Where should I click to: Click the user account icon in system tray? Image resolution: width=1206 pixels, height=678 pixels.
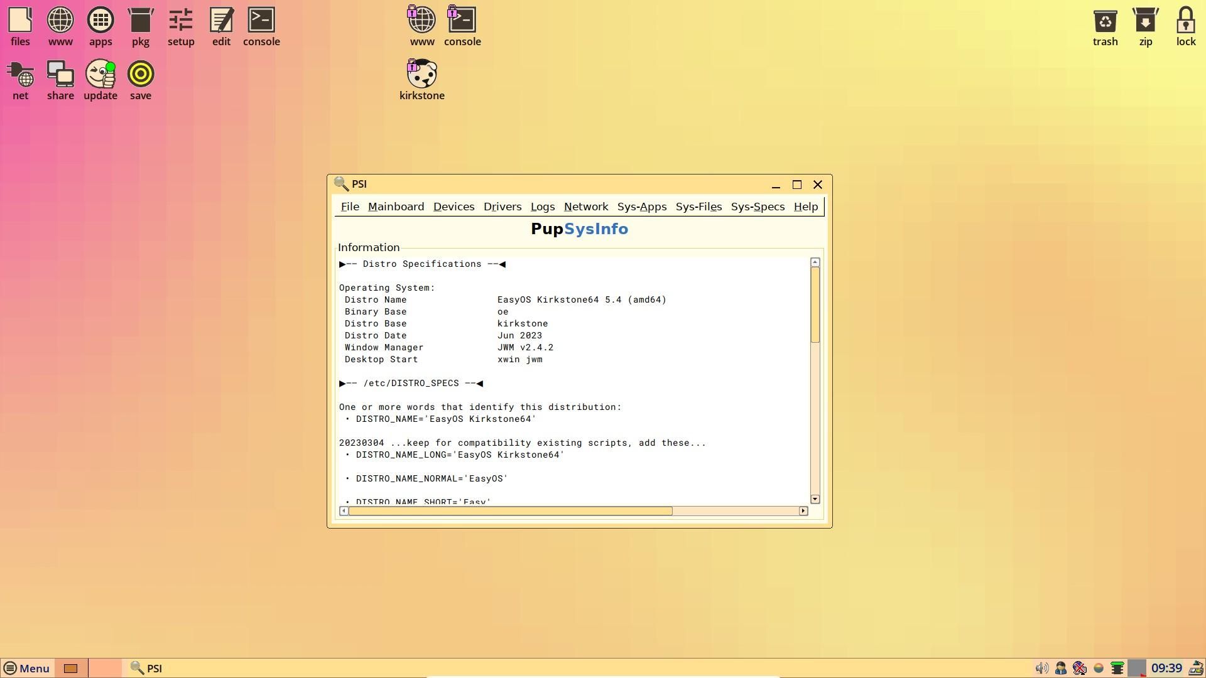[x=1060, y=668]
